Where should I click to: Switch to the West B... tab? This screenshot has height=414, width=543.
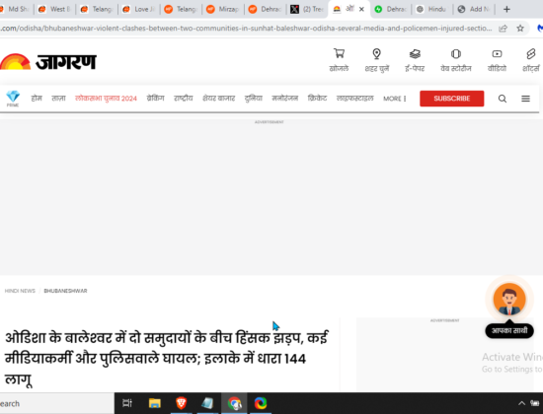point(54,9)
